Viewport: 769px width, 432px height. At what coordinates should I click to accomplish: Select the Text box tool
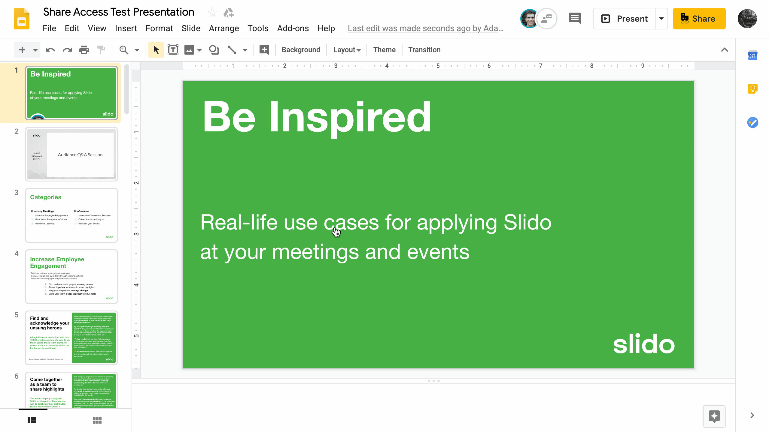tap(173, 50)
